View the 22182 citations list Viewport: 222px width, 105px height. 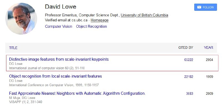[189, 77]
